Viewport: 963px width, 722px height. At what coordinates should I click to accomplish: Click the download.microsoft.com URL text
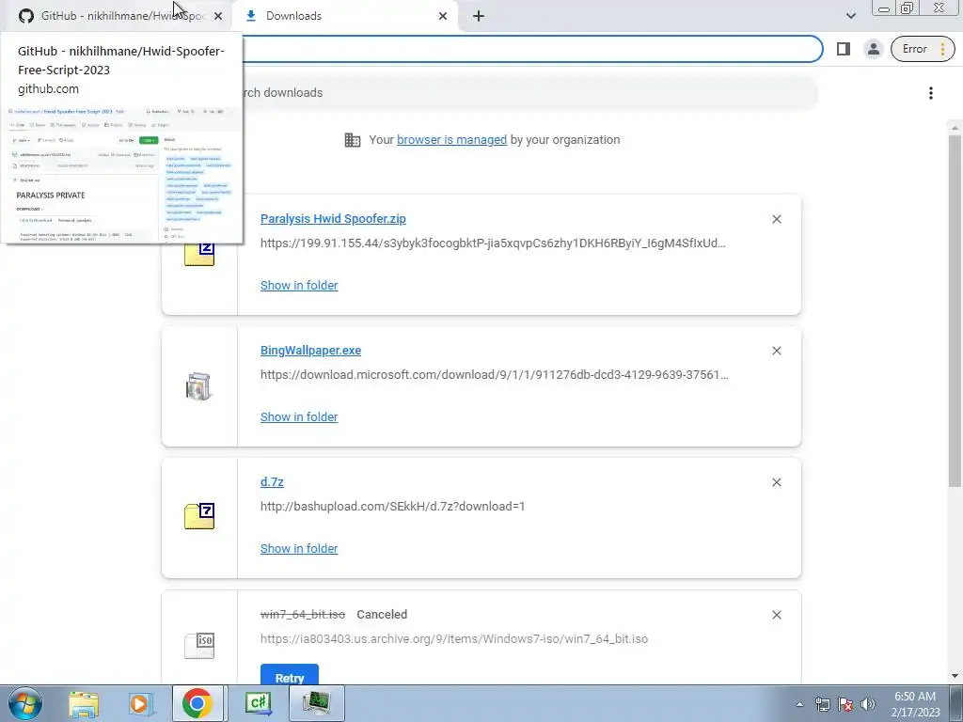pyautogui.click(x=495, y=374)
